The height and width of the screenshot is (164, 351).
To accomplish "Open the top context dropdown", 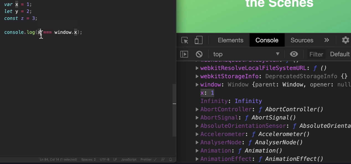I will [x=246, y=54].
